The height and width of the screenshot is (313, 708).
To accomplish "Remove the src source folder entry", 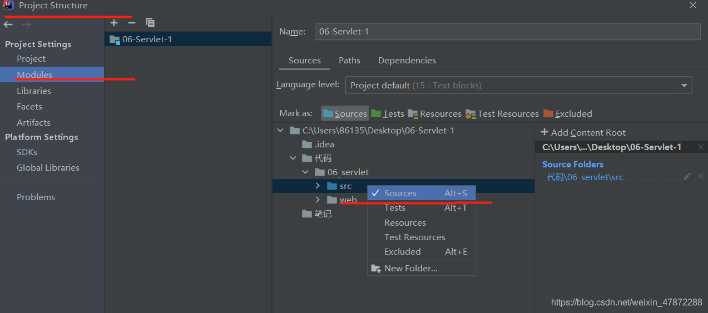I will 701,176.
